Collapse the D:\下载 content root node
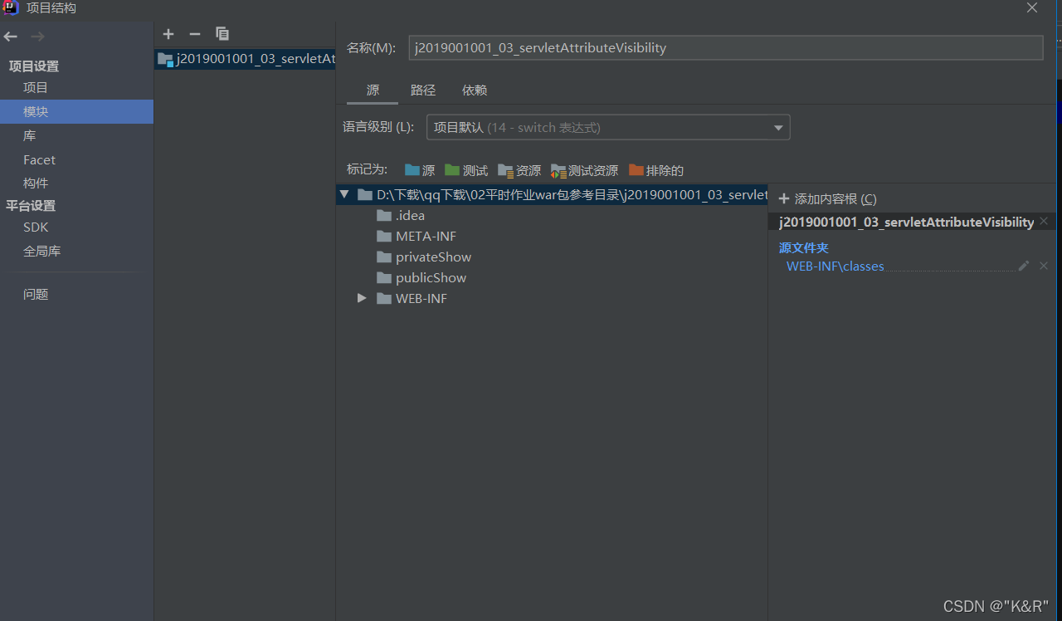Image resolution: width=1062 pixels, height=621 pixels. point(344,194)
